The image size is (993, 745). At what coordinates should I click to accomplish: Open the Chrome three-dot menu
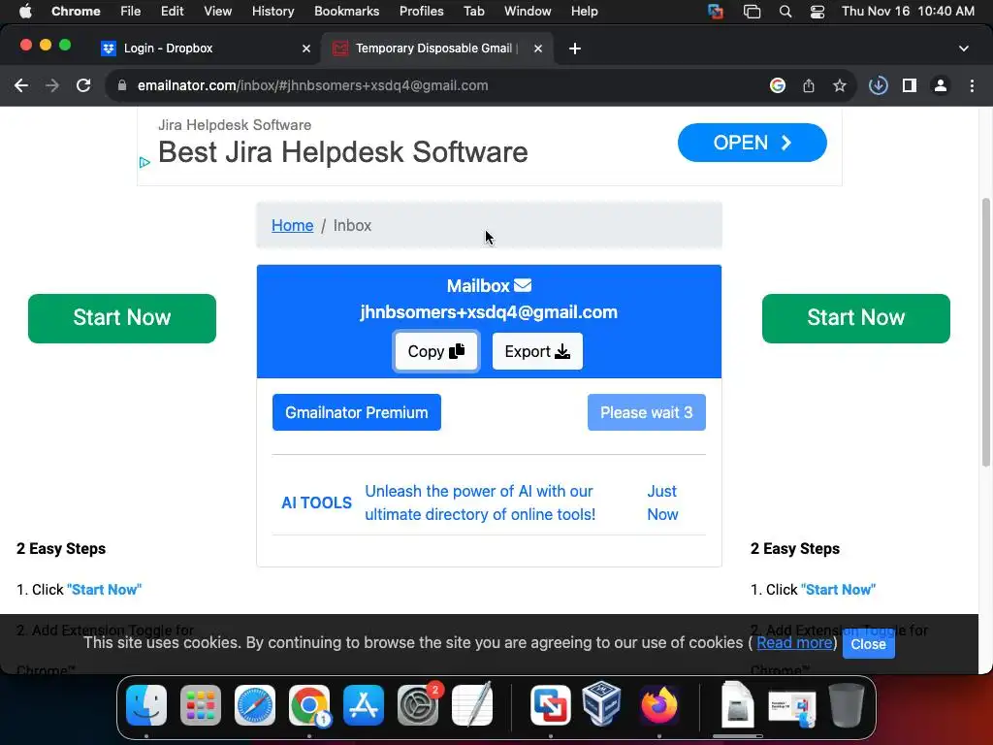(x=972, y=85)
